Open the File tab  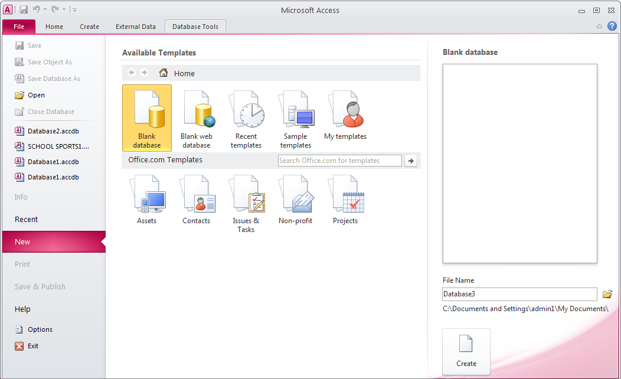pos(19,27)
